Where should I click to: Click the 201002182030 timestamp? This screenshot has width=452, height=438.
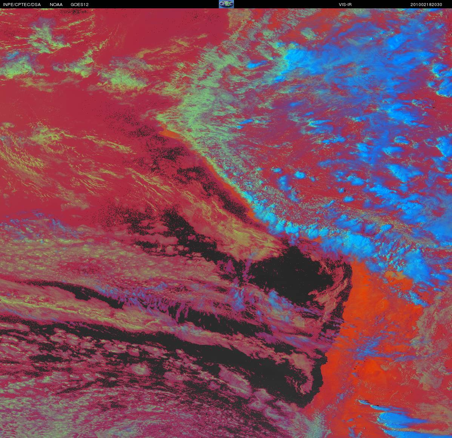(x=426, y=5)
